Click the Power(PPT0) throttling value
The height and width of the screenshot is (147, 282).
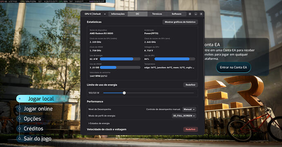(x=151, y=33)
